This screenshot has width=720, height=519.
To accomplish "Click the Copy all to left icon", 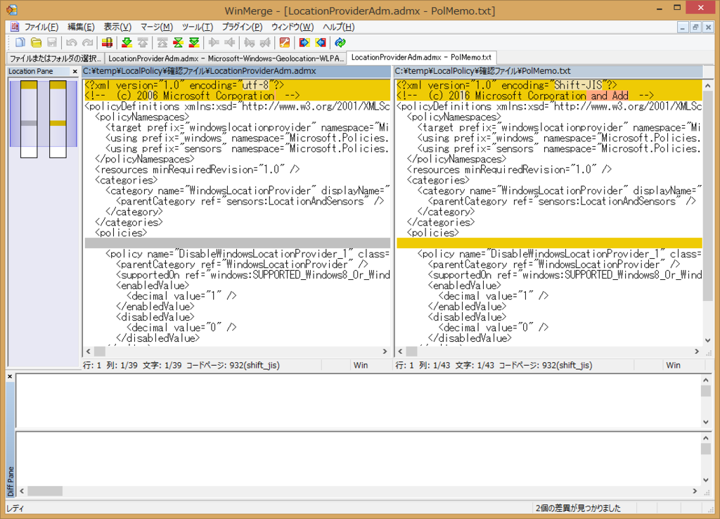I will 321,43.
